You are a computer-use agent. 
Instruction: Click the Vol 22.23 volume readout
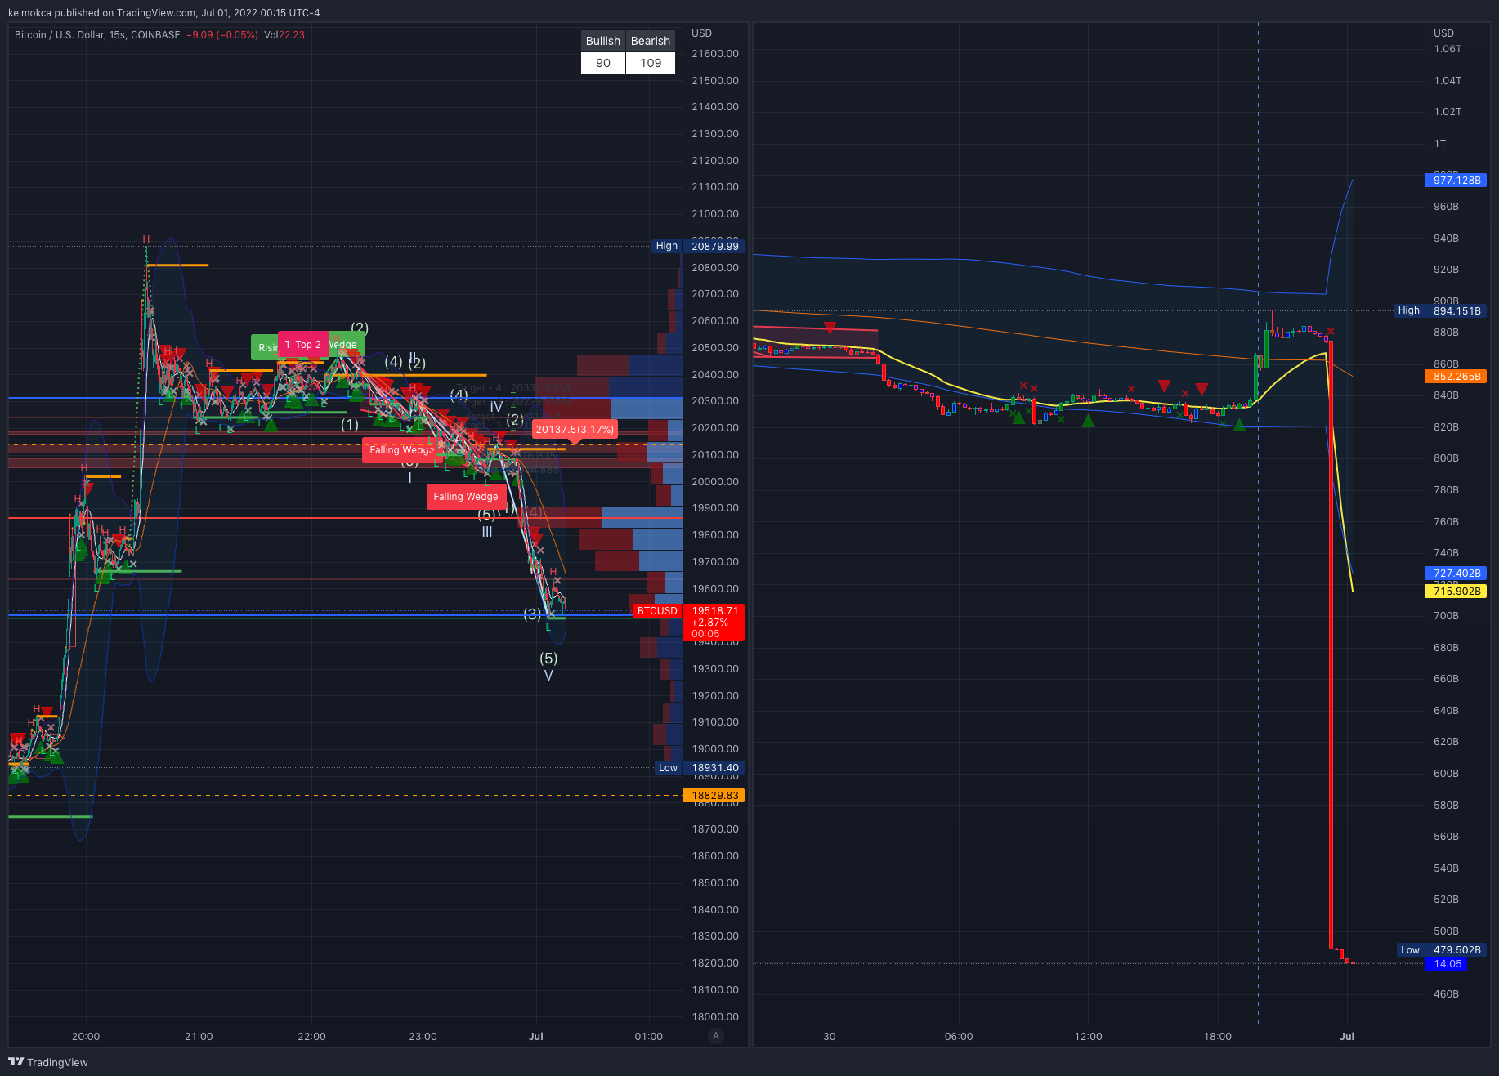[x=284, y=35]
